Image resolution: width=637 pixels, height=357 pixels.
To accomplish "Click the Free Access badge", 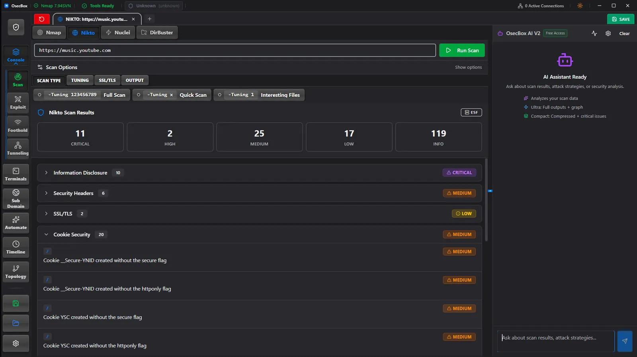I will coord(555,33).
